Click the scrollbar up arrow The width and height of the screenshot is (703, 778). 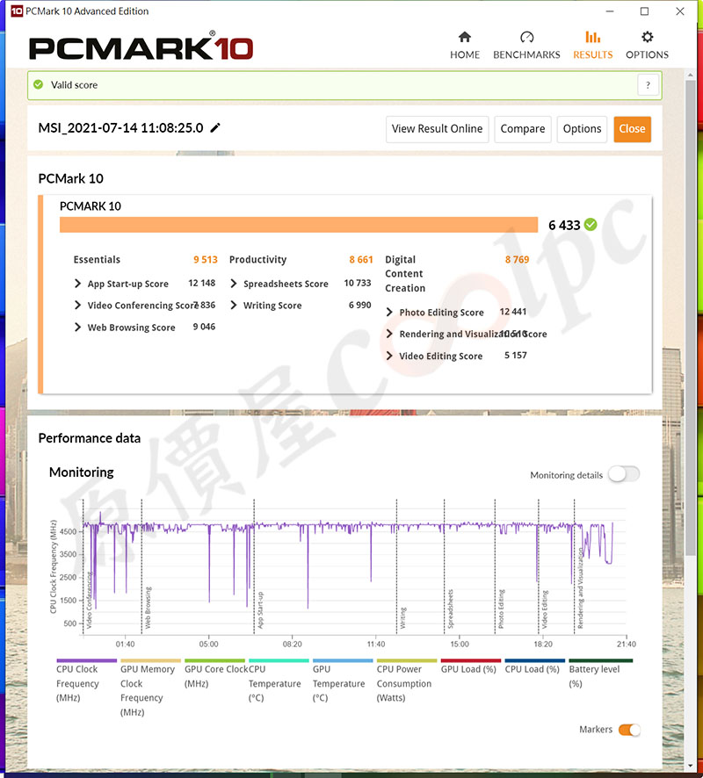coord(690,75)
